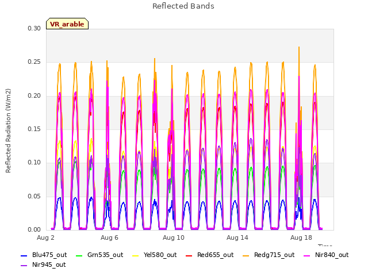This screenshot has width=368, height=276.
Task: Click the purple color marker for Nir945_out
Action: 24,266
